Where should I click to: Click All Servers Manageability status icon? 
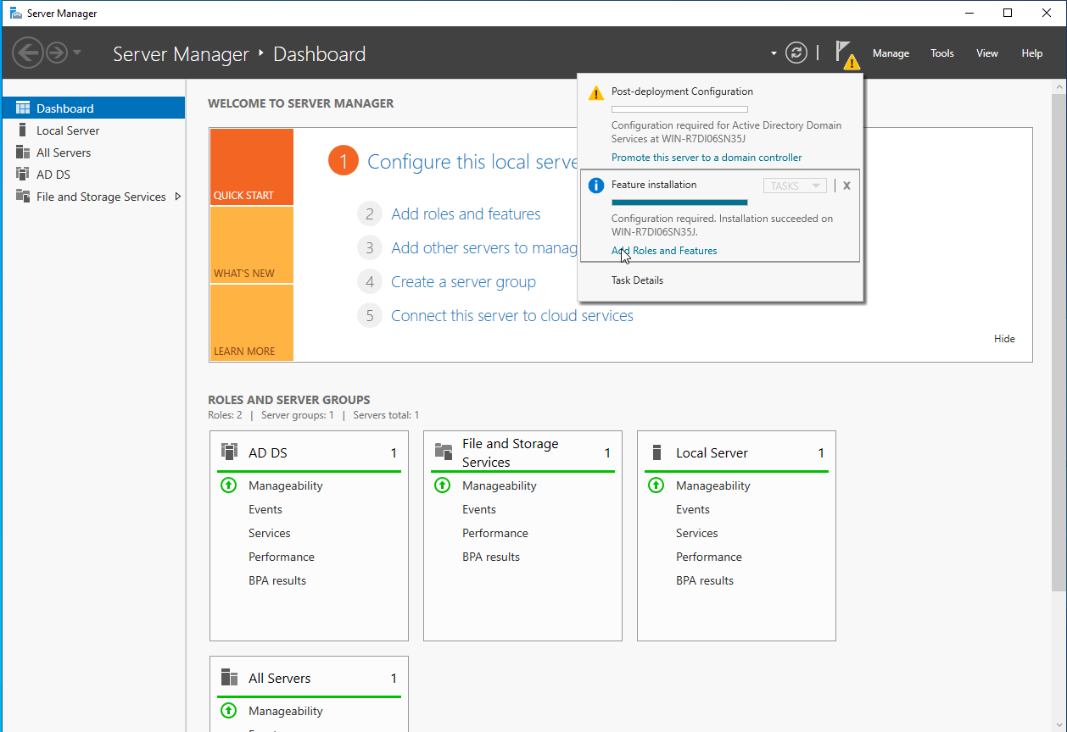(228, 711)
